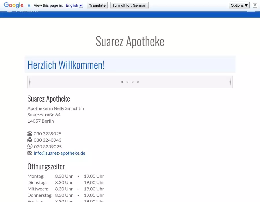Click the Herzlich Willkommen! heading banner
Viewport: 260px width, 202px height.
pyautogui.click(x=66, y=65)
